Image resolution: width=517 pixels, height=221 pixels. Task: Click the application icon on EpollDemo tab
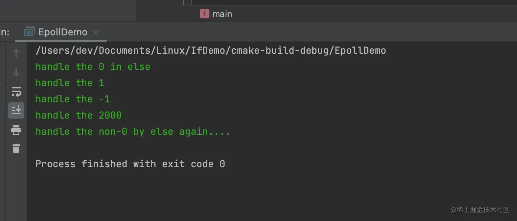tap(29, 32)
